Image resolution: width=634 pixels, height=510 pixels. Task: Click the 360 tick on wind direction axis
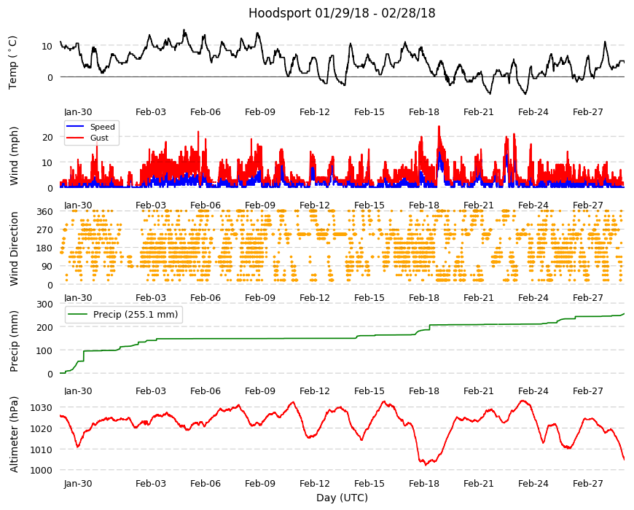(45, 211)
